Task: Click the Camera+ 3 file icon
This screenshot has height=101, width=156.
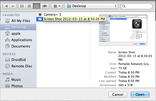Action: 40,15
